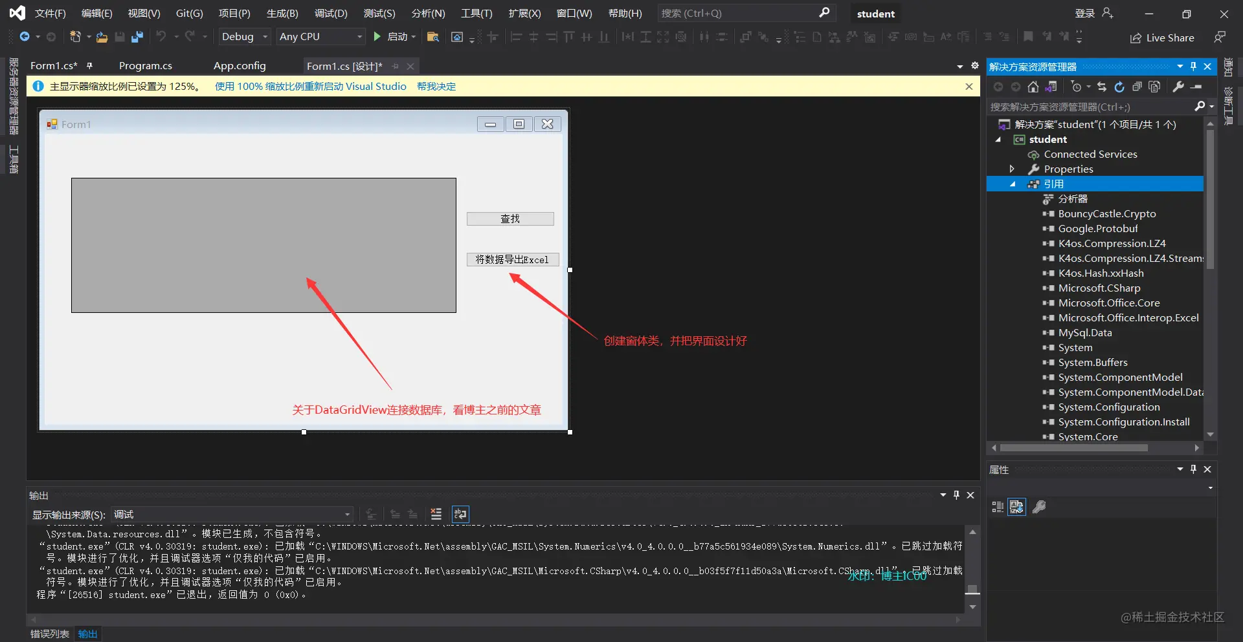Open the 工具(T) menu
This screenshot has height=642, width=1243.
[476, 13]
